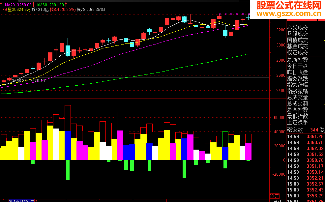Viewport: 325px width, 202px height.
Task: Select the tick row showing 3350.78
Action: point(306,160)
